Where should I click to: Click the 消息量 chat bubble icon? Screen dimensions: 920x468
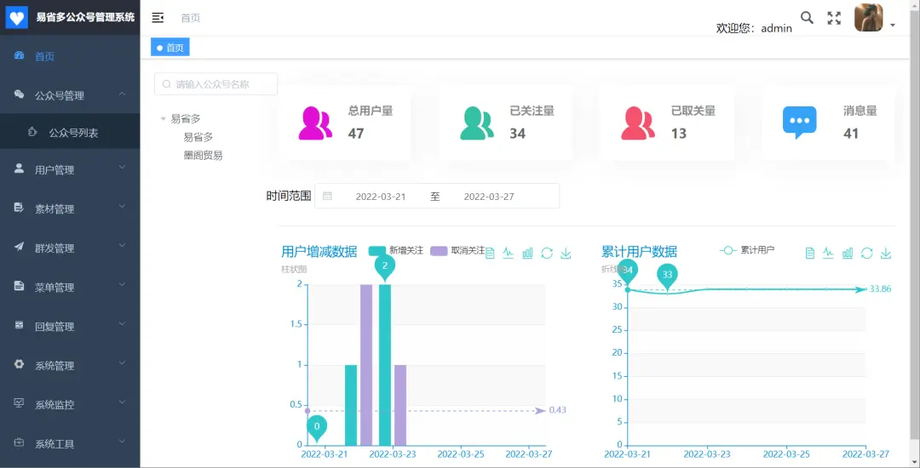(800, 123)
